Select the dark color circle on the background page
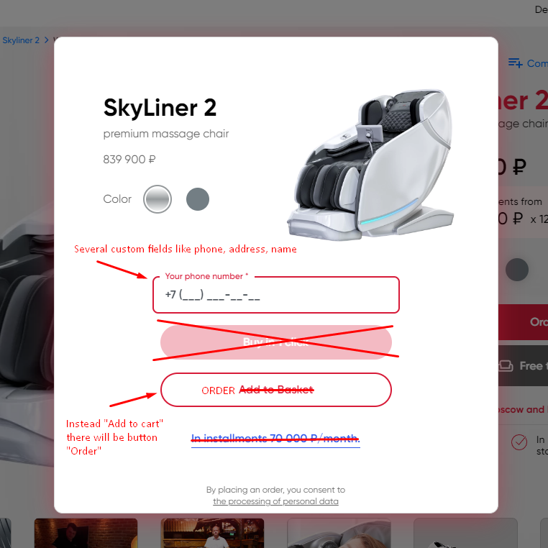 tap(517, 270)
